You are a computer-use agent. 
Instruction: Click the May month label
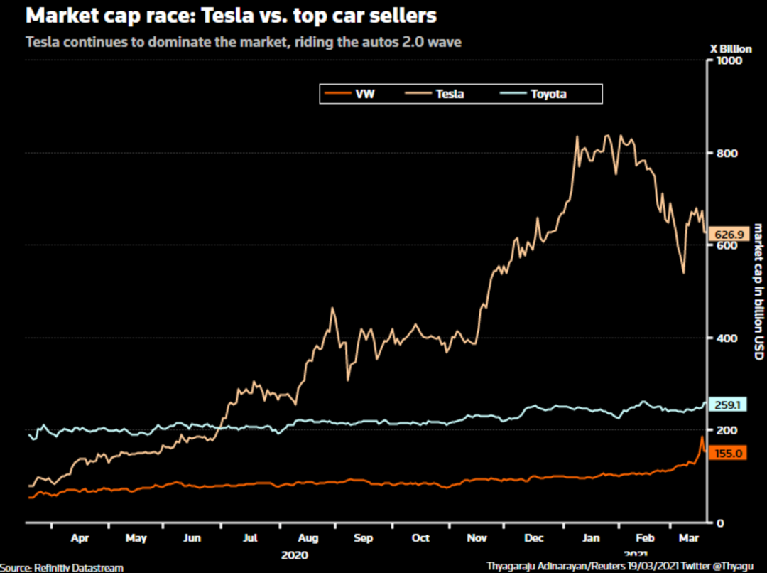point(136,537)
